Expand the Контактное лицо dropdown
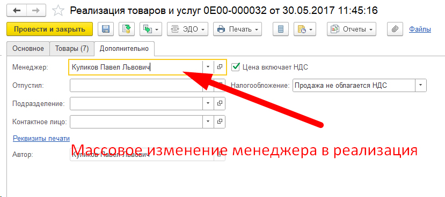 (x=208, y=122)
